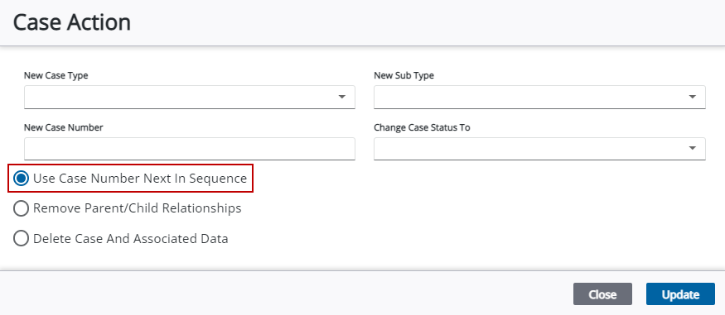Viewport: 725px width, 315px height.
Task: Click the Case Action dialog title
Action: click(x=71, y=22)
